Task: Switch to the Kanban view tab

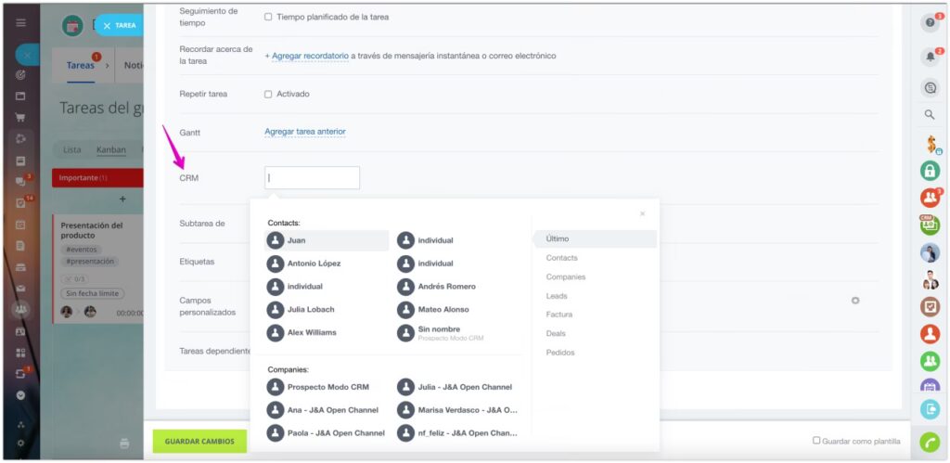Action: tap(110, 149)
